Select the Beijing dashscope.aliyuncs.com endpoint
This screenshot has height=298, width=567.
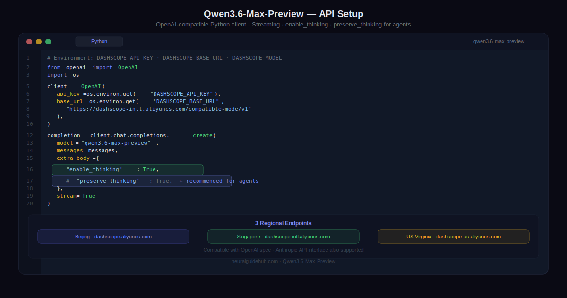pyautogui.click(x=113, y=237)
